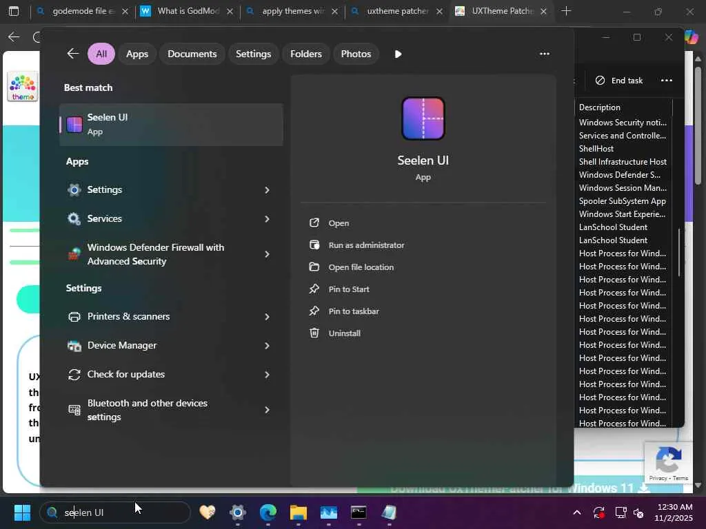This screenshot has width=706, height=529.
Task: Show more filter categories with play arrow
Action: pyautogui.click(x=398, y=54)
